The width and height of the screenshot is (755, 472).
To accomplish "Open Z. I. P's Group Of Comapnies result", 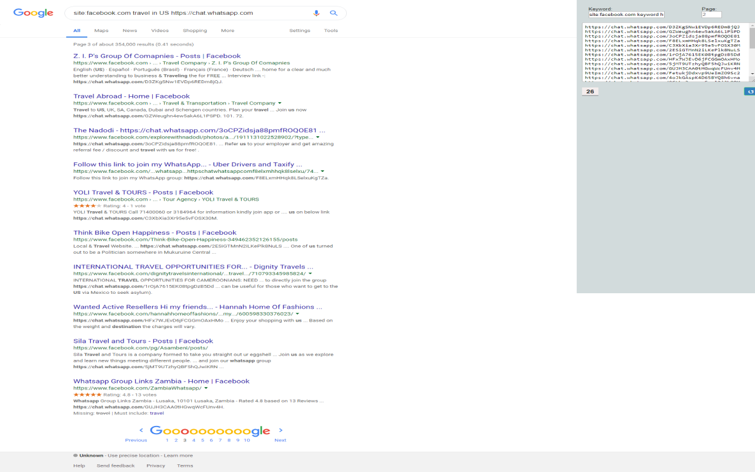I will 157,56.
